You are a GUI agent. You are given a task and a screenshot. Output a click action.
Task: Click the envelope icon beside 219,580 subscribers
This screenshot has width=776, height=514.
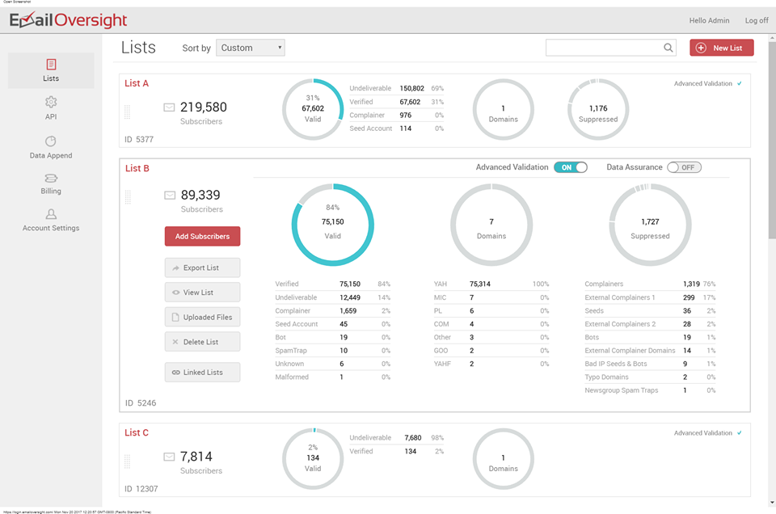pos(169,107)
